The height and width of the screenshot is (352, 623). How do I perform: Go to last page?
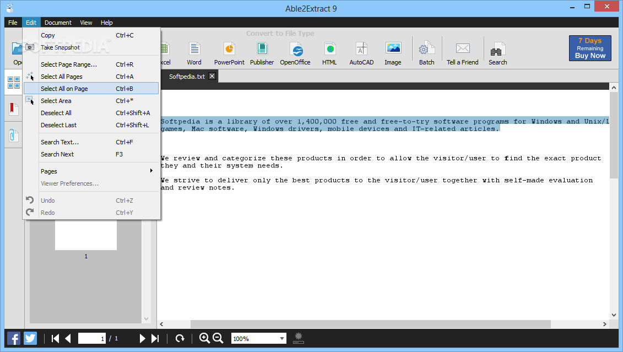155,338
